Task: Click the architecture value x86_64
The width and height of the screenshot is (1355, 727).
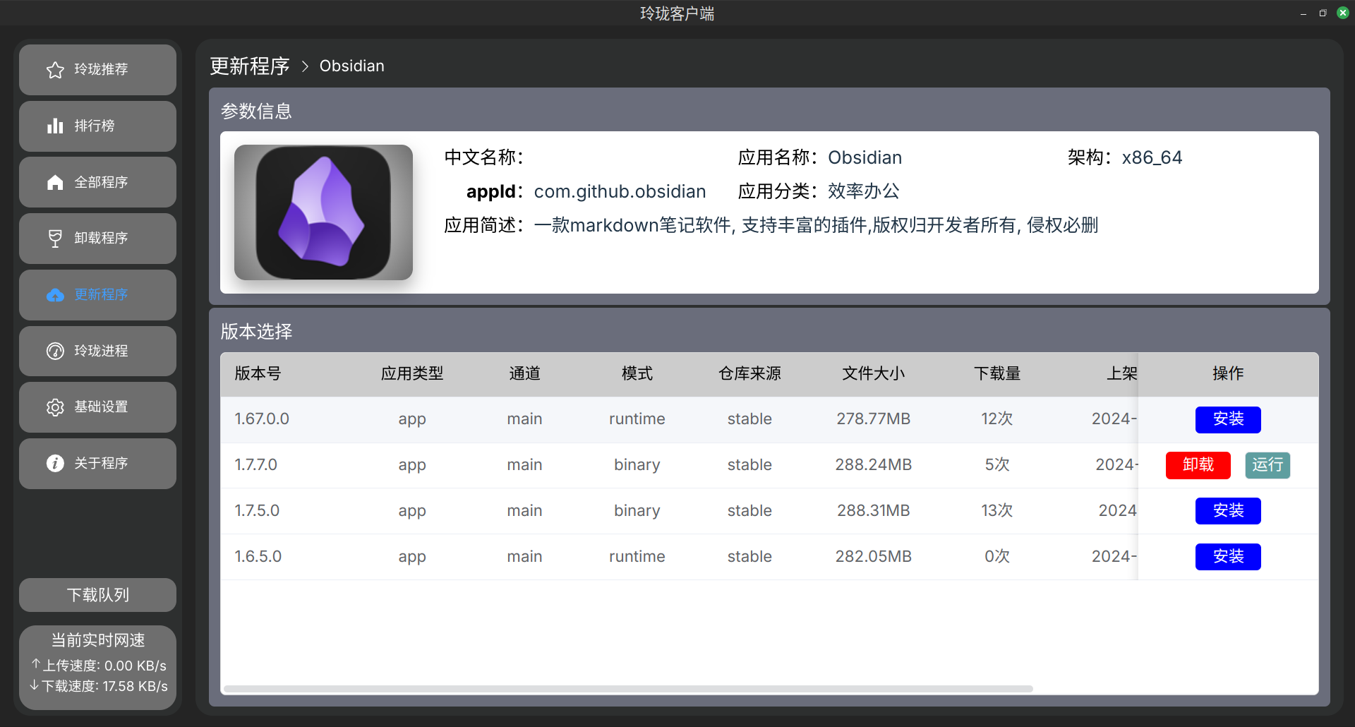Action: (1152, 157)
